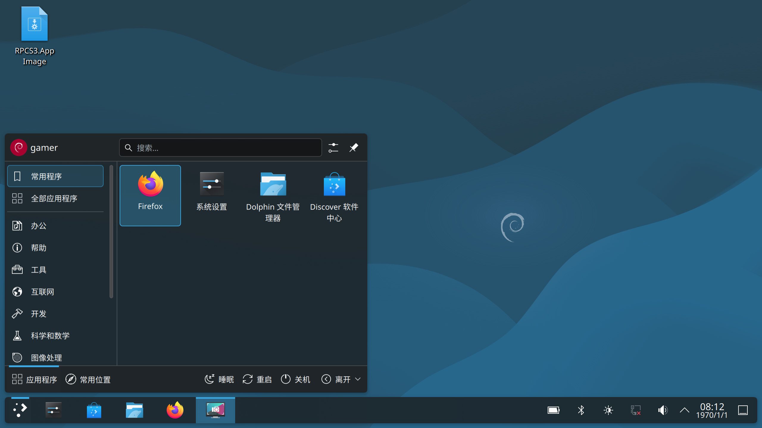Open the launcher configuration sliders icon

(x=333, y=147)
